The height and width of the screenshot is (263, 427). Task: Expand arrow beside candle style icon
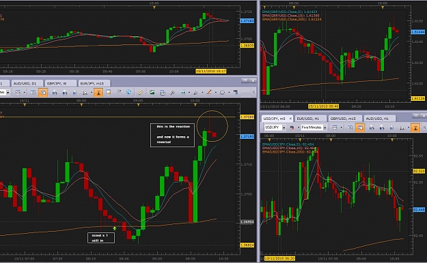coord(299,127)
